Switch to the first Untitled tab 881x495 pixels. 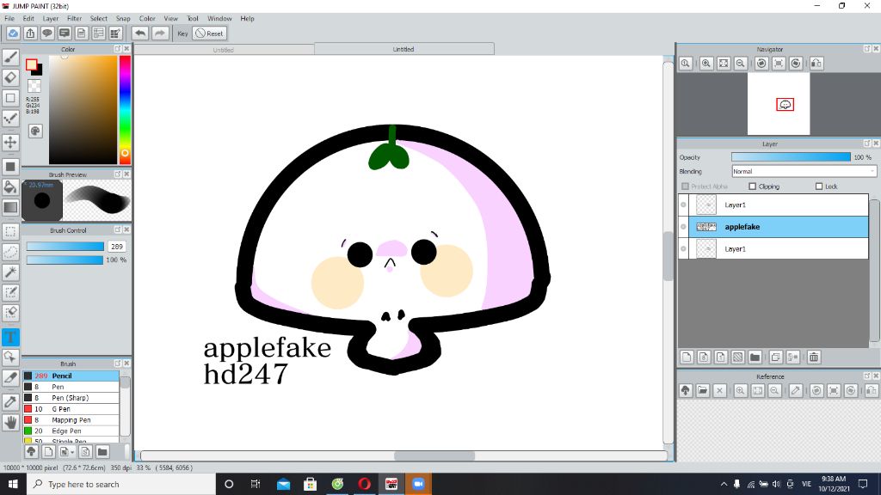[224, 49]
